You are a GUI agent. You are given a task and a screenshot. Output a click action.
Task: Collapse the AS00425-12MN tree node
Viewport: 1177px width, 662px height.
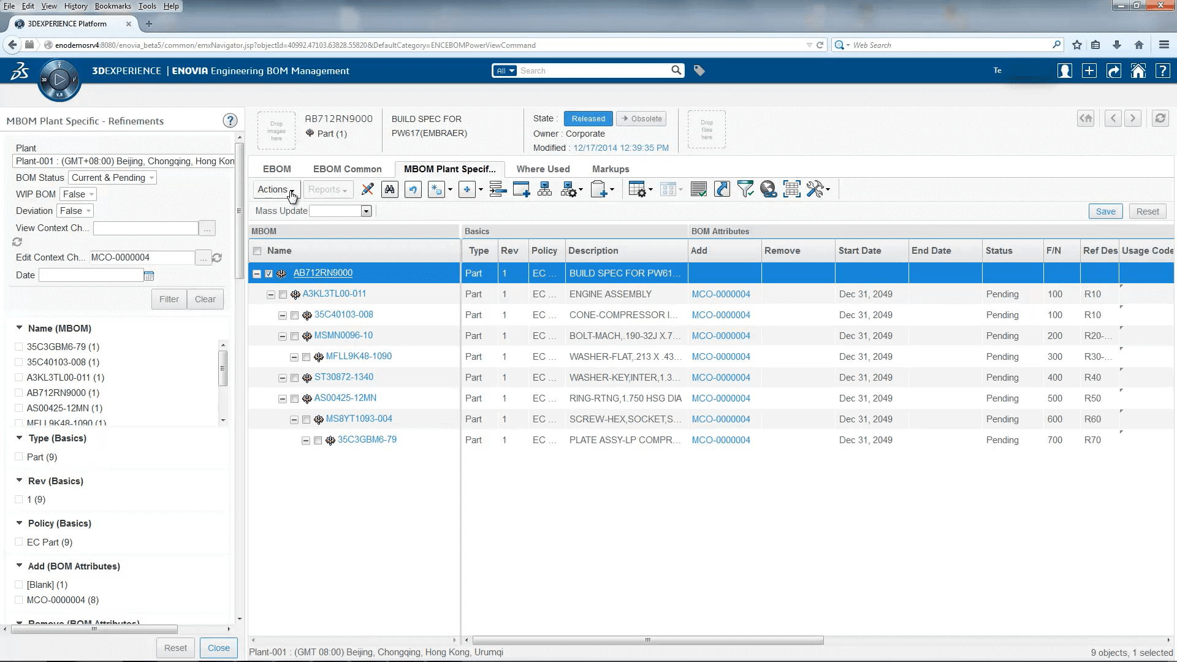click(283, 399)
